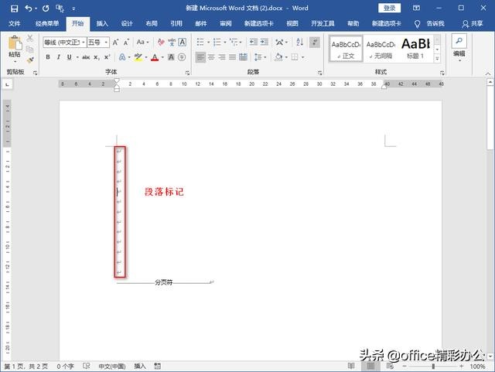Open font color dropdown arrow
This screenshot has width=495, height=372.
pyautogui.click(x=162, y=57)
